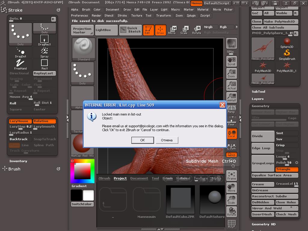Open the Standard brush thumbnail
This screenshot has width=308, height=231.
(x=84, y=49)
